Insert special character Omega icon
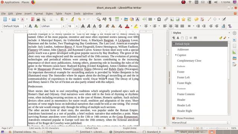The image size is (238, 134). pyautogui.click(x=159, y=19)
